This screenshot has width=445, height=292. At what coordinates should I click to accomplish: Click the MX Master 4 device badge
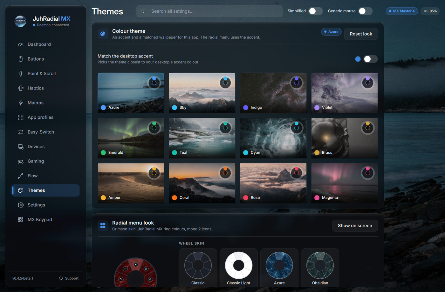402,11
